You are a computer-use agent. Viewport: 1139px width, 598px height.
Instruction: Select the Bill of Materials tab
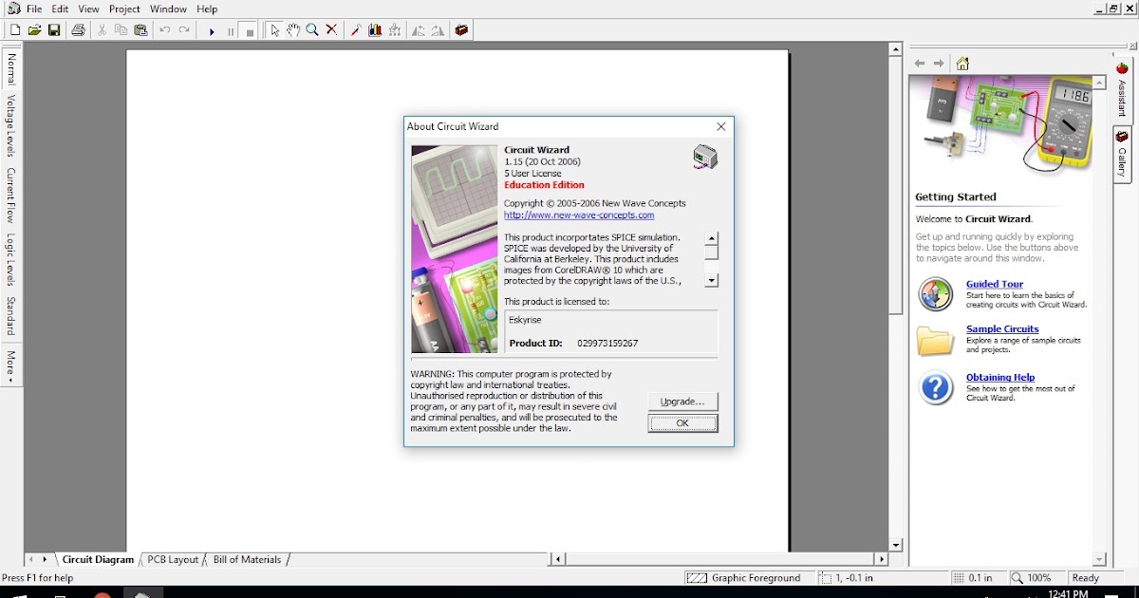click(247, 560)
